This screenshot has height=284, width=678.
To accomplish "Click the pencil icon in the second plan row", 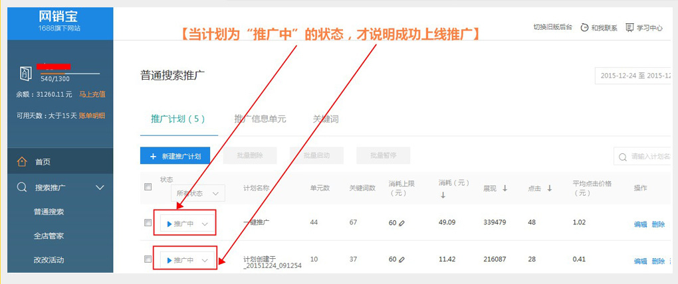I will pos(401,260).
